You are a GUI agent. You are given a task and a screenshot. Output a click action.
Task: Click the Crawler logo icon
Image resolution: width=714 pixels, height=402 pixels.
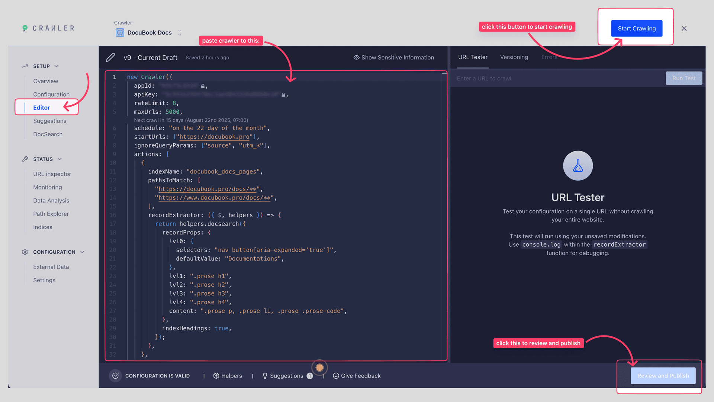pyautogui.click(x=25, y=28)
